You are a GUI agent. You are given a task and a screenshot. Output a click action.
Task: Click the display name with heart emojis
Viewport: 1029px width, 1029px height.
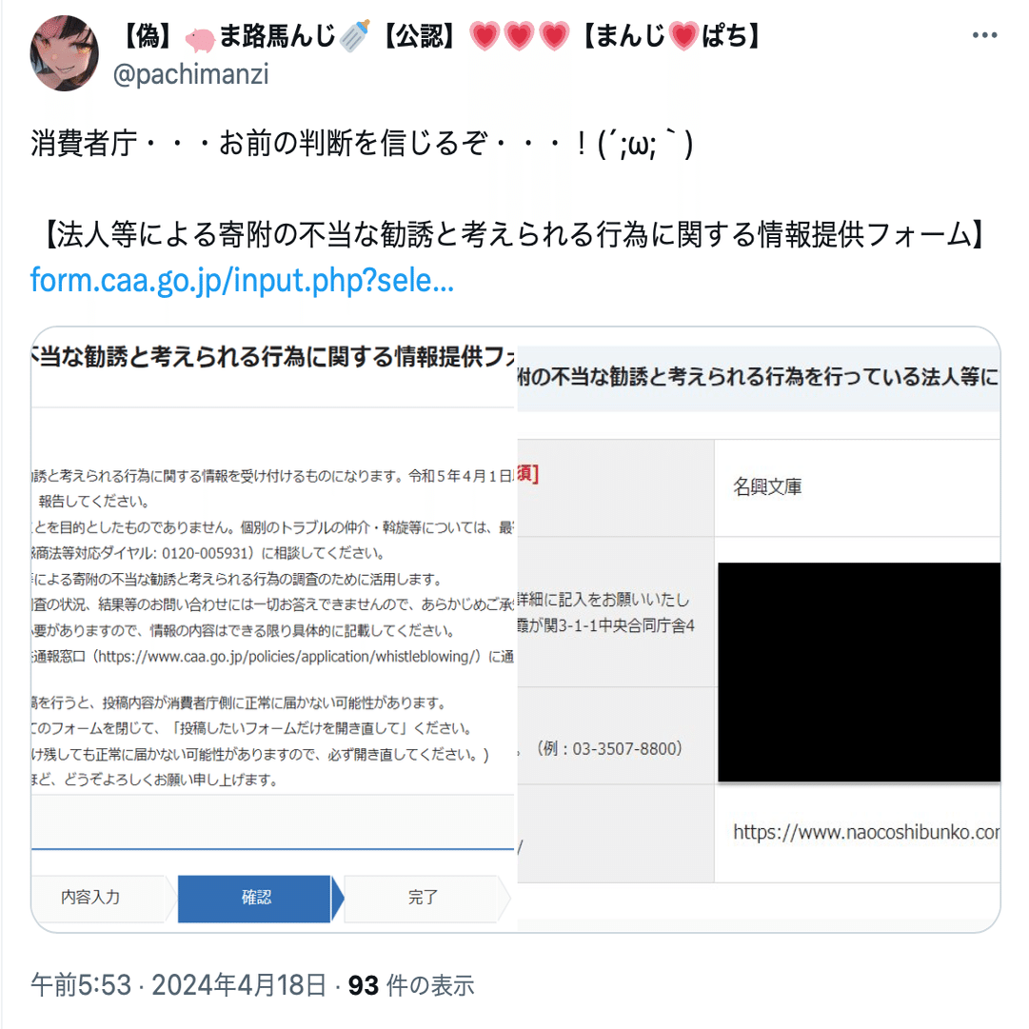[x=441, y=35]
